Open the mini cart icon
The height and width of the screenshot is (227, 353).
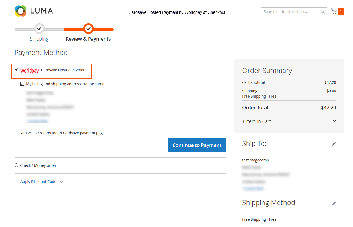pos(334,11)
